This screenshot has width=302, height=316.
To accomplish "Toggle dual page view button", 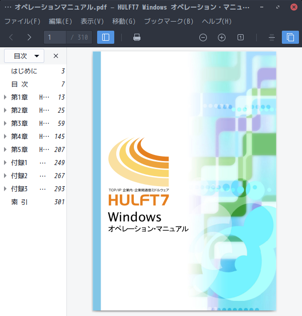I will click(290, 37).
